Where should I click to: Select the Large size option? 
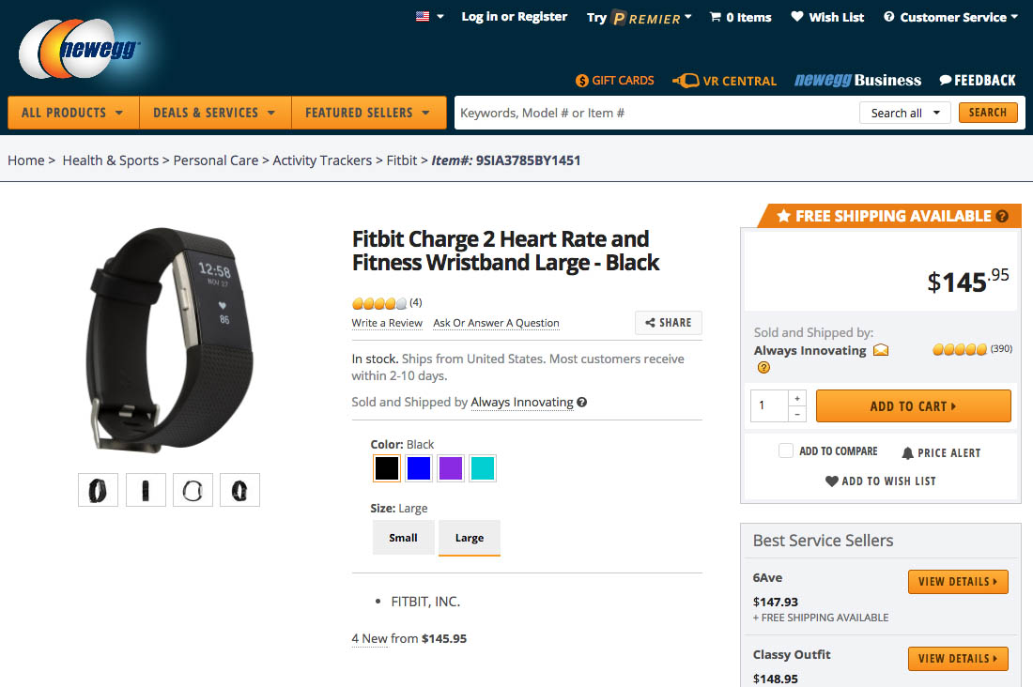[x=470, y=538]
